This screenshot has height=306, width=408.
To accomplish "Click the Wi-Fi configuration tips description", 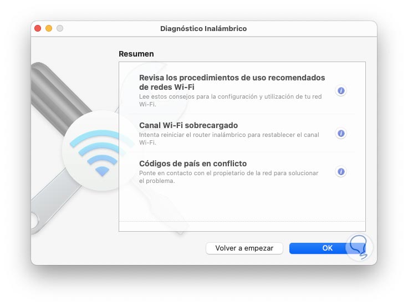I will click(230, 100).
